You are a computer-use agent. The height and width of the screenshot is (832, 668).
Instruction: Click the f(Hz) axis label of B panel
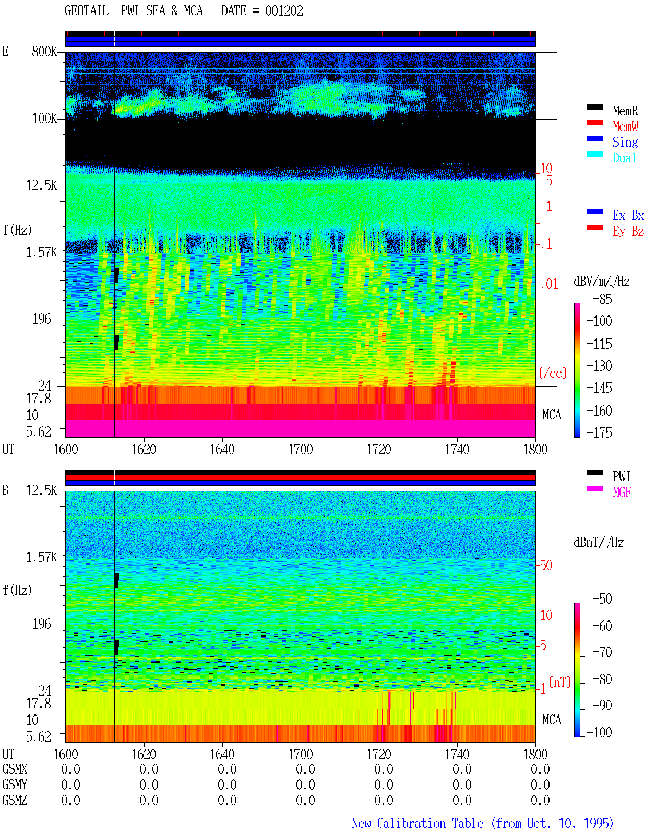point(17,590)
